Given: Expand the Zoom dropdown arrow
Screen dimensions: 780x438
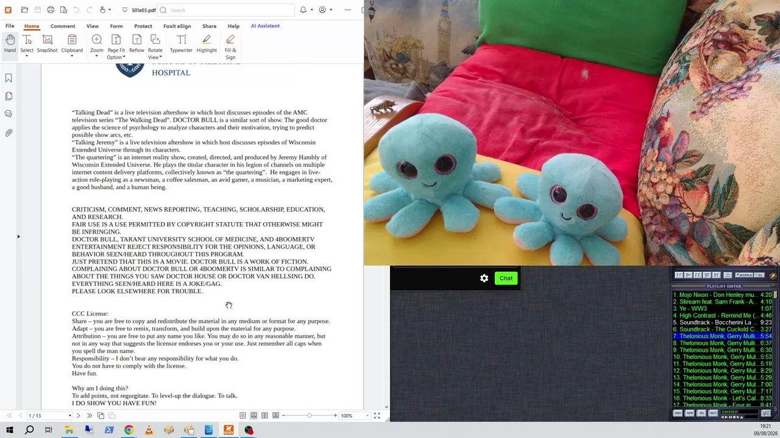Looking at the screenshot, I should 96,57.
